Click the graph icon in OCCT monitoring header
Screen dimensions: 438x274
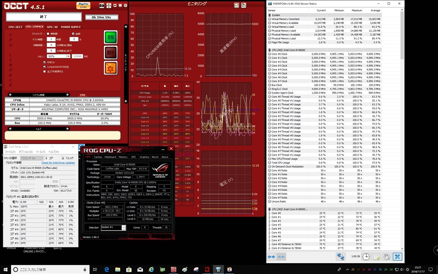click(x=237, y=5)
